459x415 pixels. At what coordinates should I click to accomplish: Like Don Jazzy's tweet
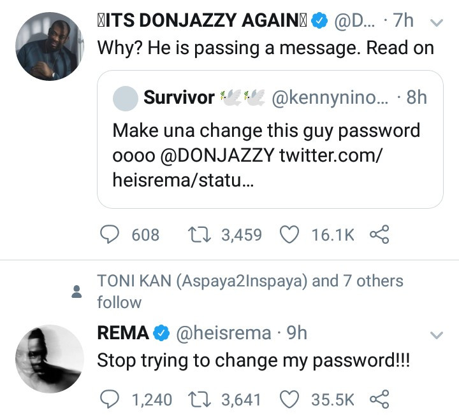pyautogui.click(x=290, y=235)
